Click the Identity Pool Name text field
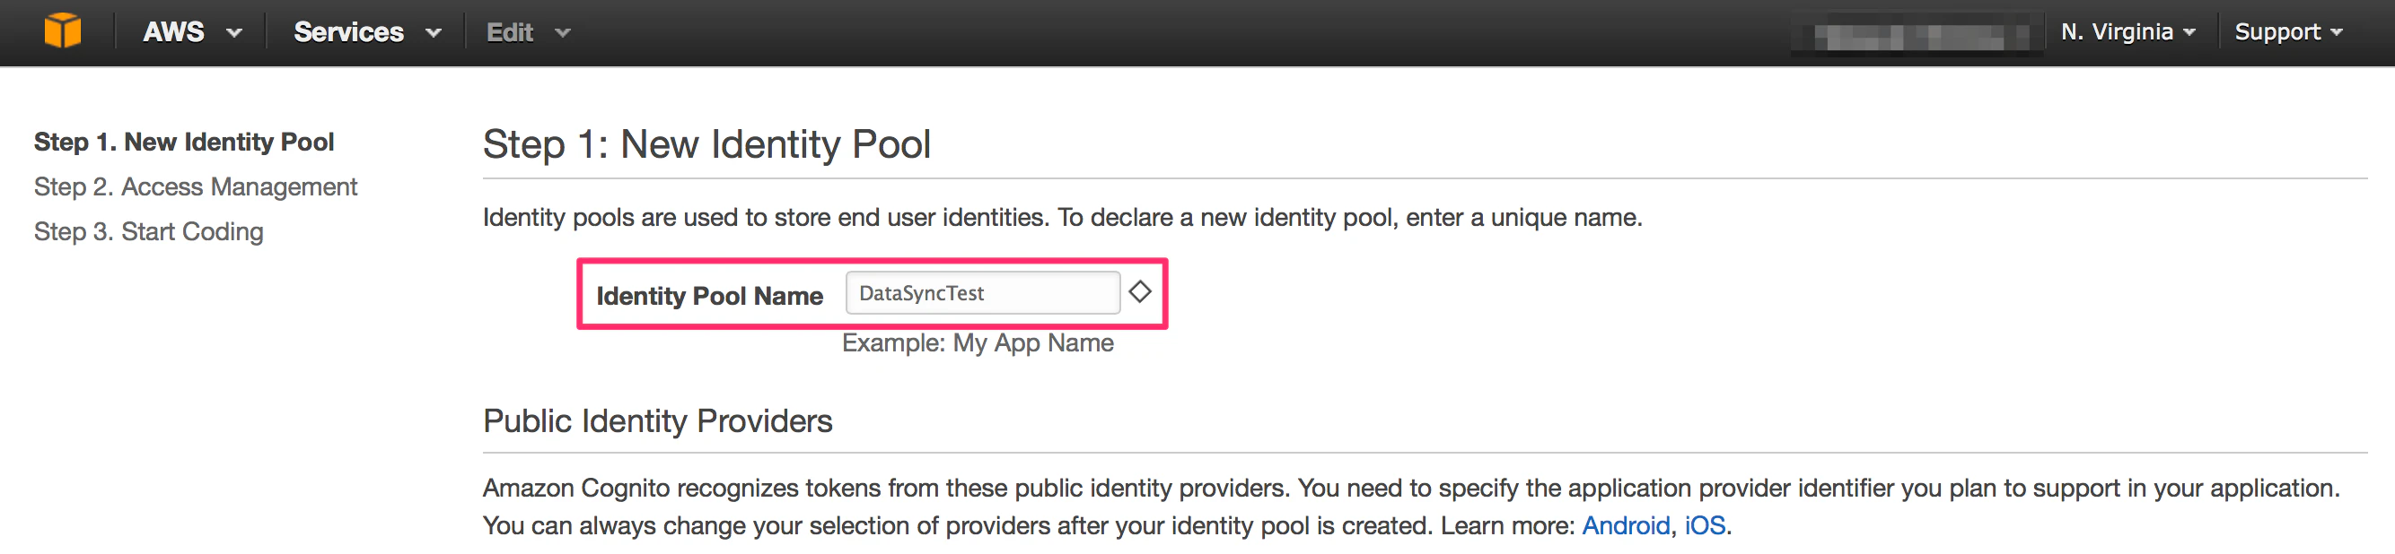This screenshot has height=554, width=2395. pyautogui.click(x=982, y=293)
